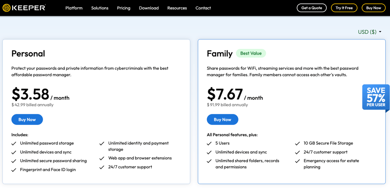Click '5 Users' feature text

[x=222, y=143]
